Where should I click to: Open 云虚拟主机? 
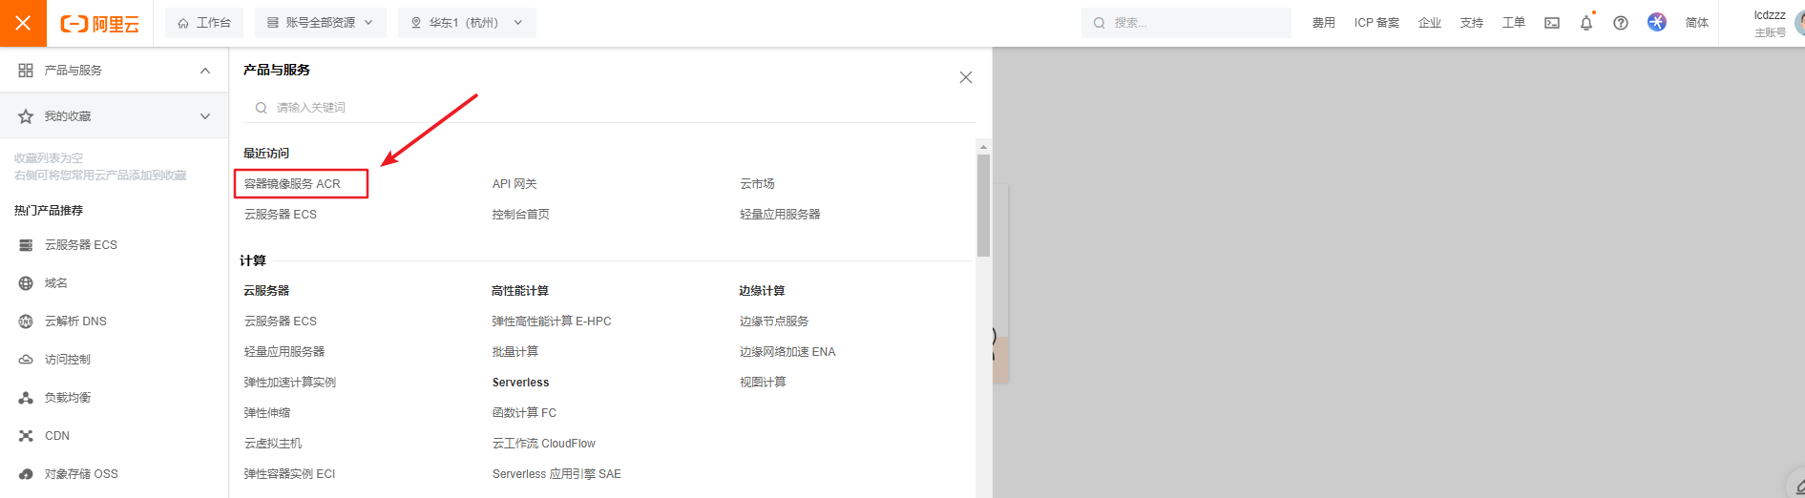coord(273,444)
